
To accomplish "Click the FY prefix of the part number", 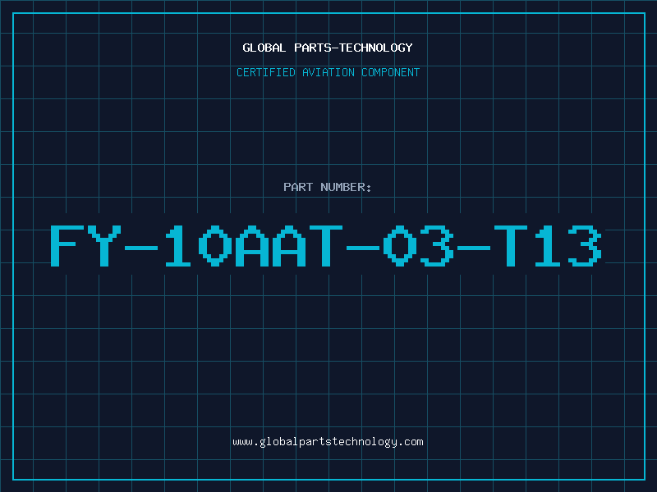I will coord(86,246).
